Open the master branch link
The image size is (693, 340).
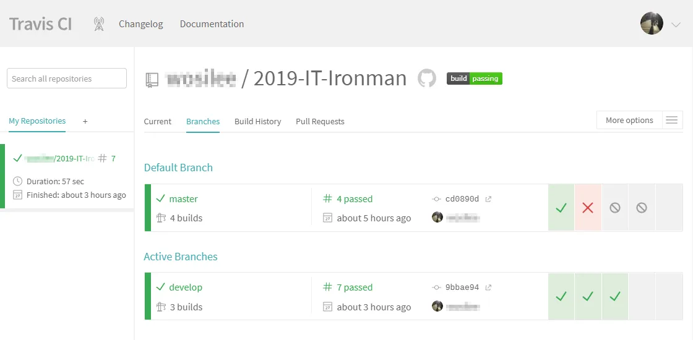click(x=183, y=199)
